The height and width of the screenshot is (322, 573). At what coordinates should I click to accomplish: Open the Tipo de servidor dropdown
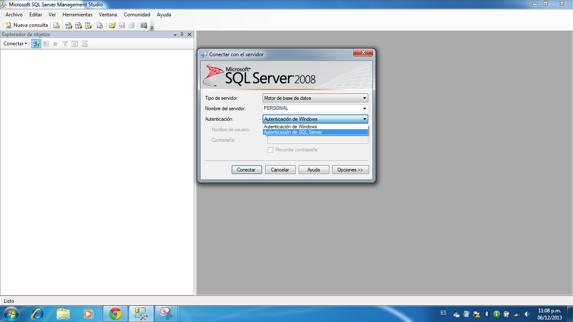pos(315,98)
